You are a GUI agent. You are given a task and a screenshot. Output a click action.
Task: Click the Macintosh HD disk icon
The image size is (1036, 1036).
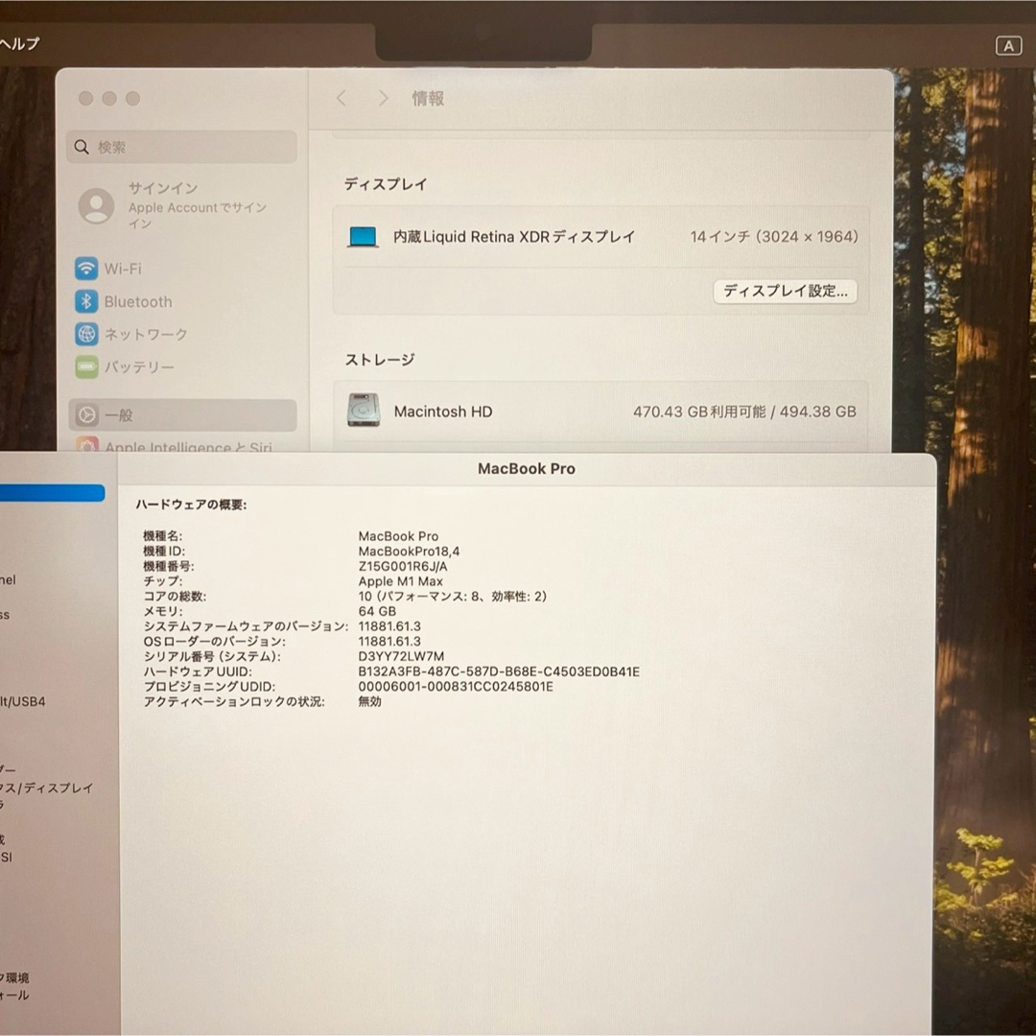(x=364, y=411)
